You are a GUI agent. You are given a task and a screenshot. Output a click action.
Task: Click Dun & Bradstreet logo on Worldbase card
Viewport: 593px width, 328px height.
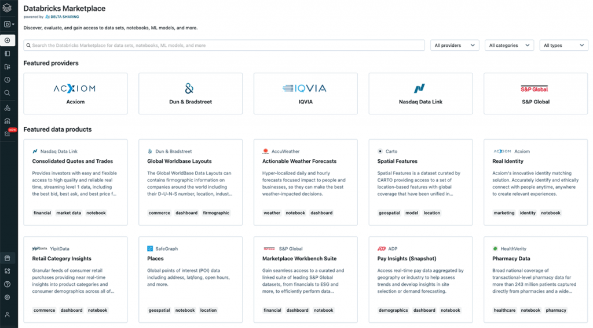(150, 151)
